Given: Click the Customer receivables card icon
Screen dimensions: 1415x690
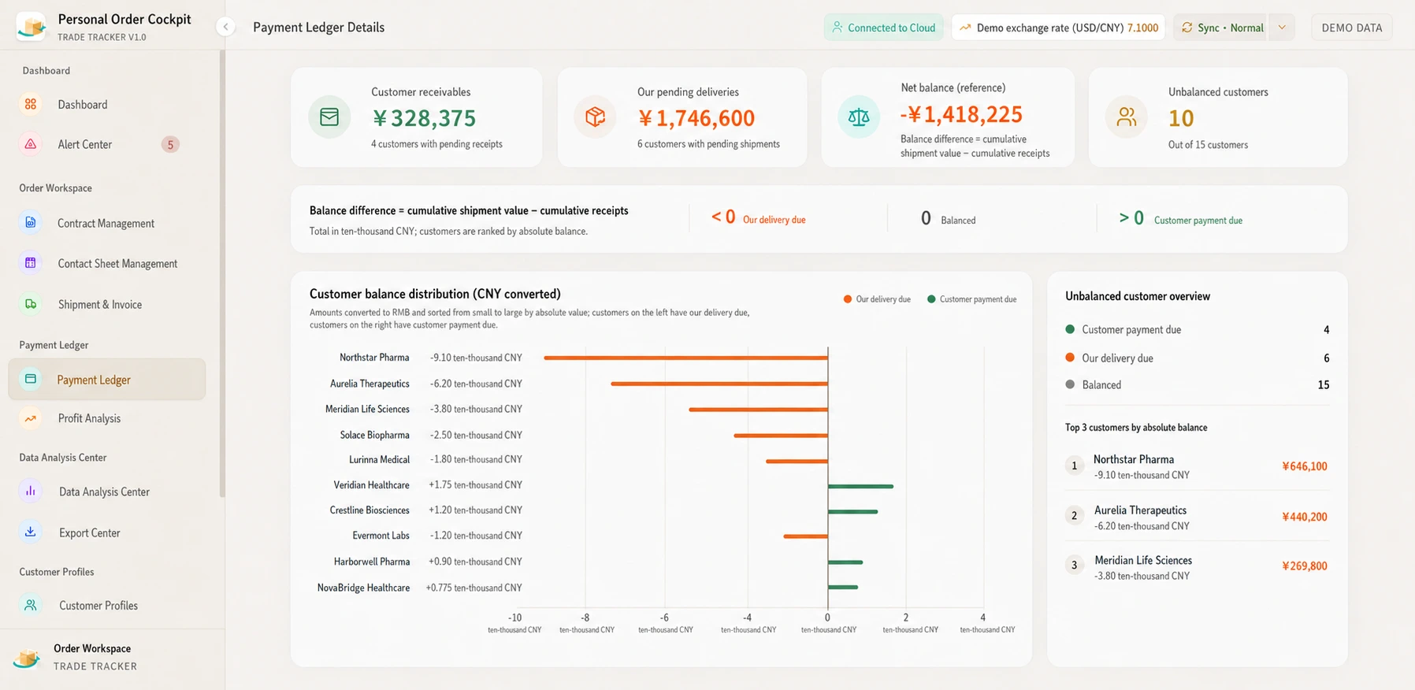Looking at the screenshot, I should [329, 117].
